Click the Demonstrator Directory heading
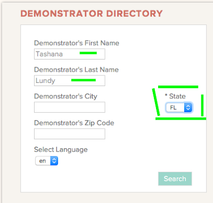The image size is (213, 203). point(92,14)
